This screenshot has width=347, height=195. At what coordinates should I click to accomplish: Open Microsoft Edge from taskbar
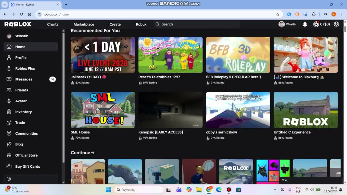(x=219, y=190)
